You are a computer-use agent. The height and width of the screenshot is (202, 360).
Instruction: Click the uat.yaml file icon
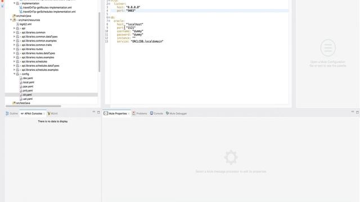click(21, 99)
